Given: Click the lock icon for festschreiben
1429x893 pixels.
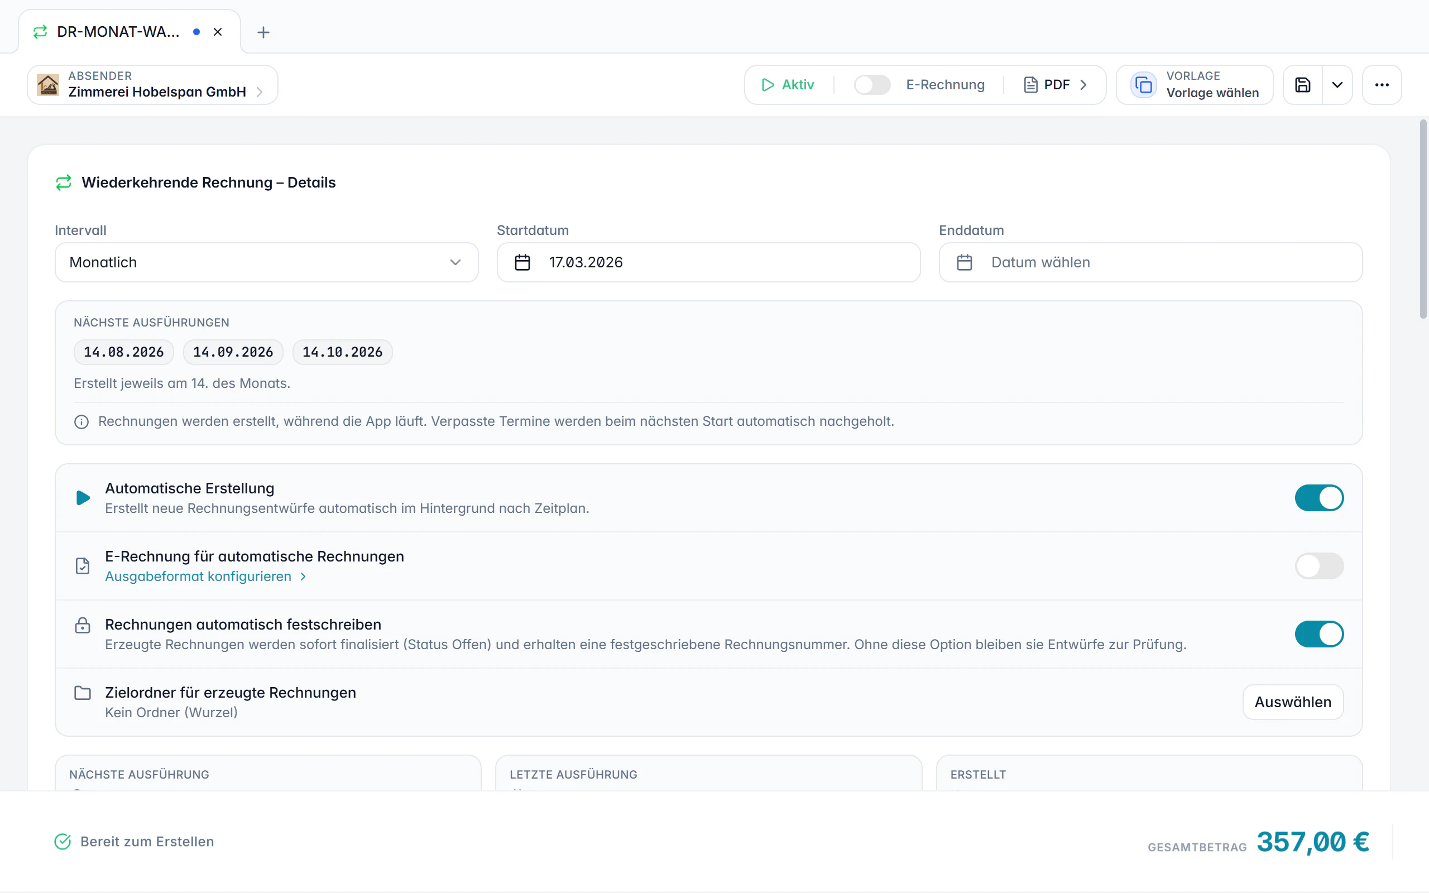Looking at the screenshot, I should point(83,625).
